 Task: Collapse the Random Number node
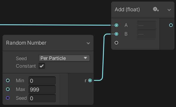point(88,43)
